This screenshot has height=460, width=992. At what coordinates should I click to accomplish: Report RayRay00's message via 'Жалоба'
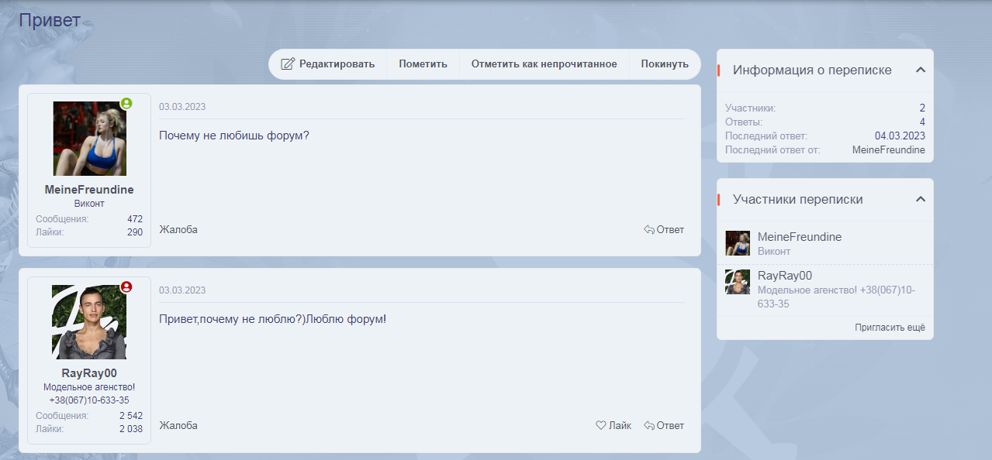pos(178,425)
